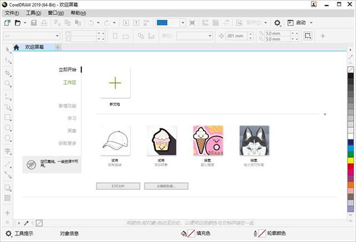Open the ice cream and donut thumbnail
The image size is (356, 242).
tap(208, 141)
